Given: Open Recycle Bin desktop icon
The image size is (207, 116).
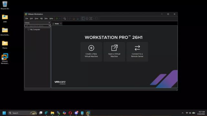Looking at the screenshot, I should [x=5, y=5].
